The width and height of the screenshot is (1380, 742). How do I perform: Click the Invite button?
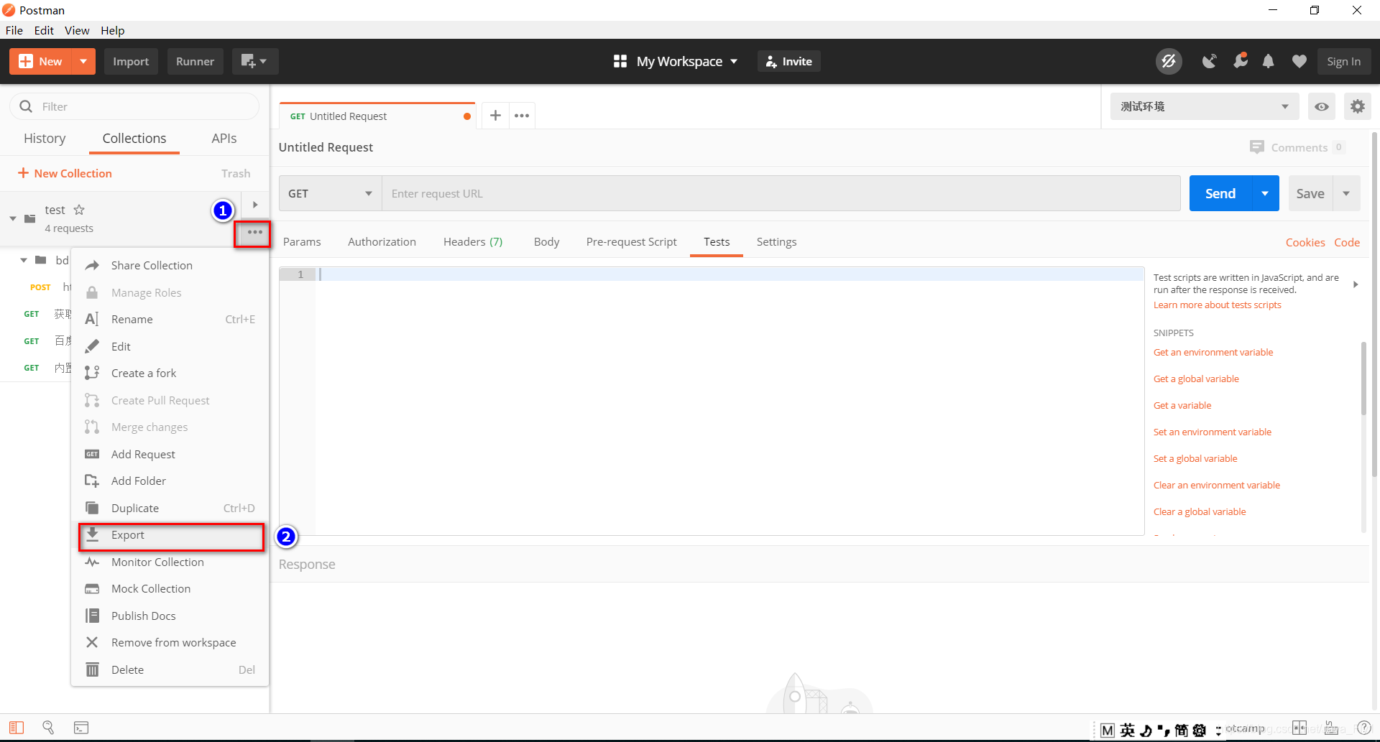click(x=788, y=62)
